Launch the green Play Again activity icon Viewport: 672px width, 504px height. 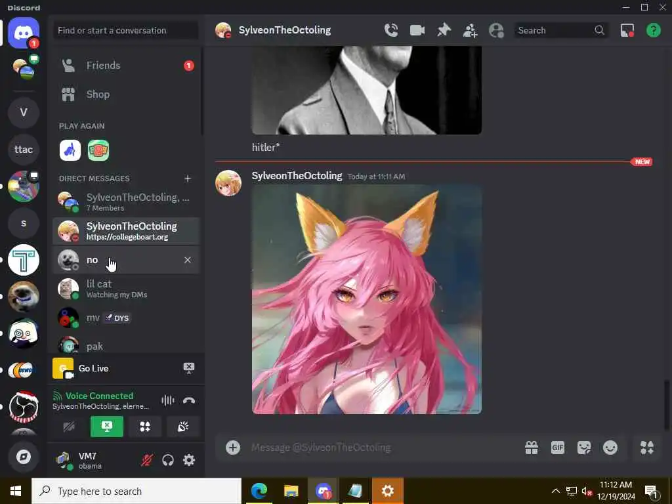click(x=98, y=150)
